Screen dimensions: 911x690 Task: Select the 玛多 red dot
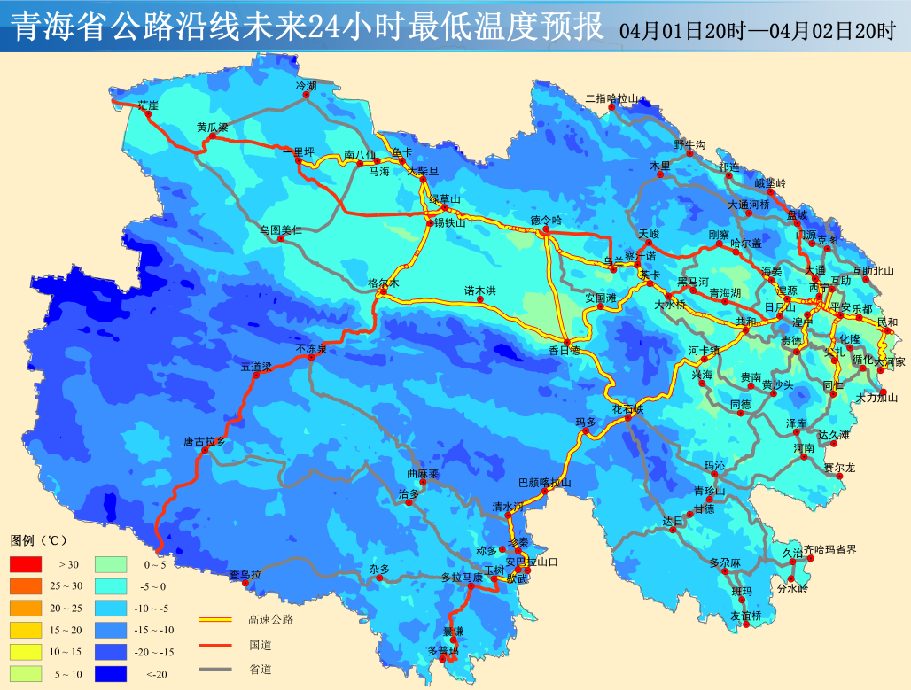click(586, 431)
